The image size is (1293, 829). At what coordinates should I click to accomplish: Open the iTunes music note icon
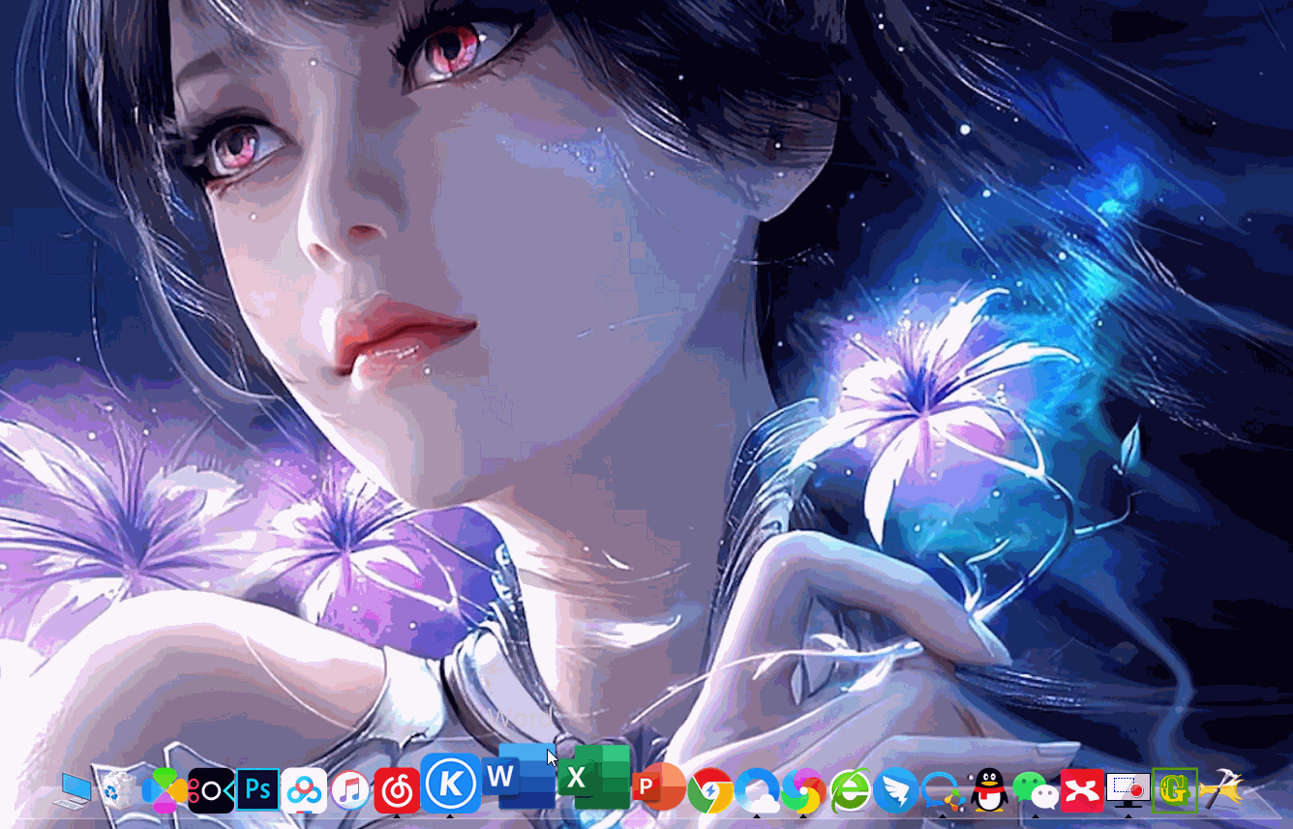[x=350, y=790]
